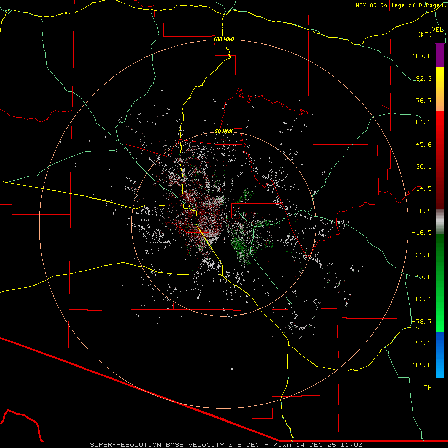Click the -47.6 velocity scale value

(422, 277)
